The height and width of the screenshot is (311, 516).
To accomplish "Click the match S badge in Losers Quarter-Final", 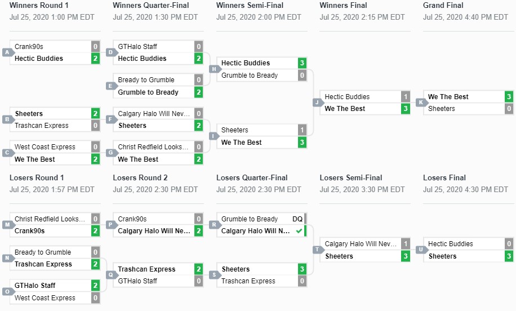I will (214, 275).
